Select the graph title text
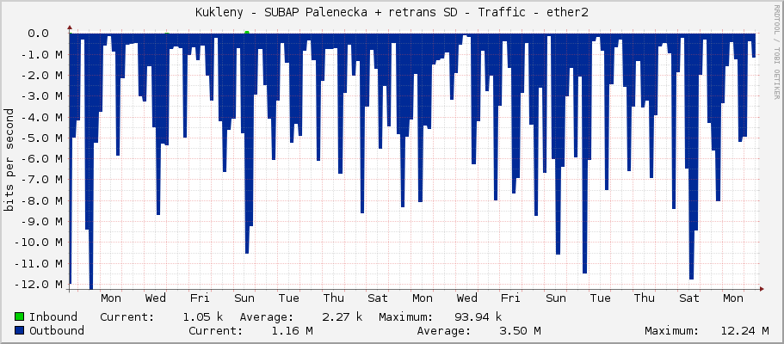This screenshot has width=784, height=344. pyautogui.click(x=392, y=13)
